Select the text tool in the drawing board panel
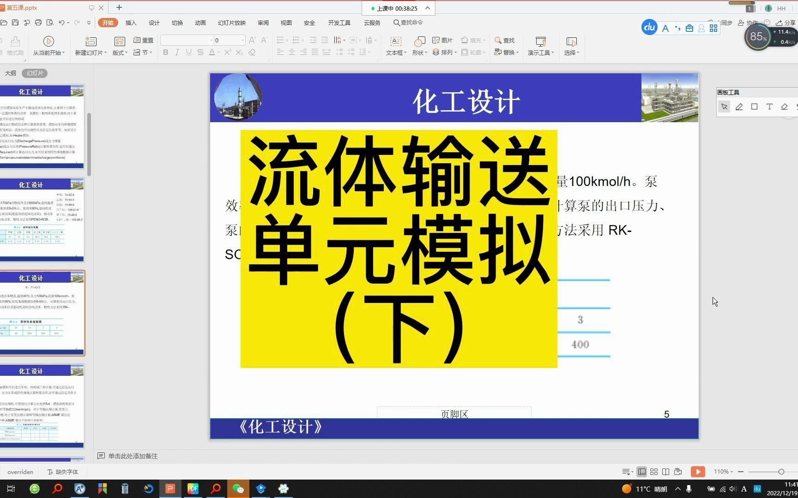 coord(769,107)
